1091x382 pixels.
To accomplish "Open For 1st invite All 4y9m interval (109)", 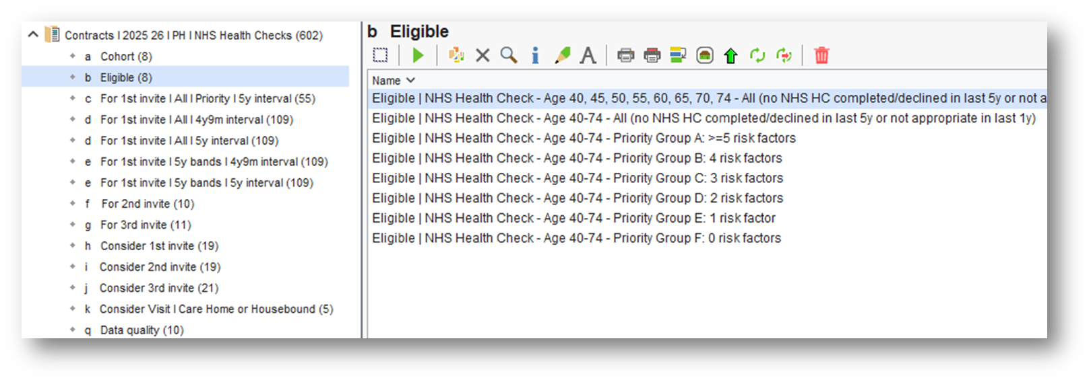I will tap(197, 119).
